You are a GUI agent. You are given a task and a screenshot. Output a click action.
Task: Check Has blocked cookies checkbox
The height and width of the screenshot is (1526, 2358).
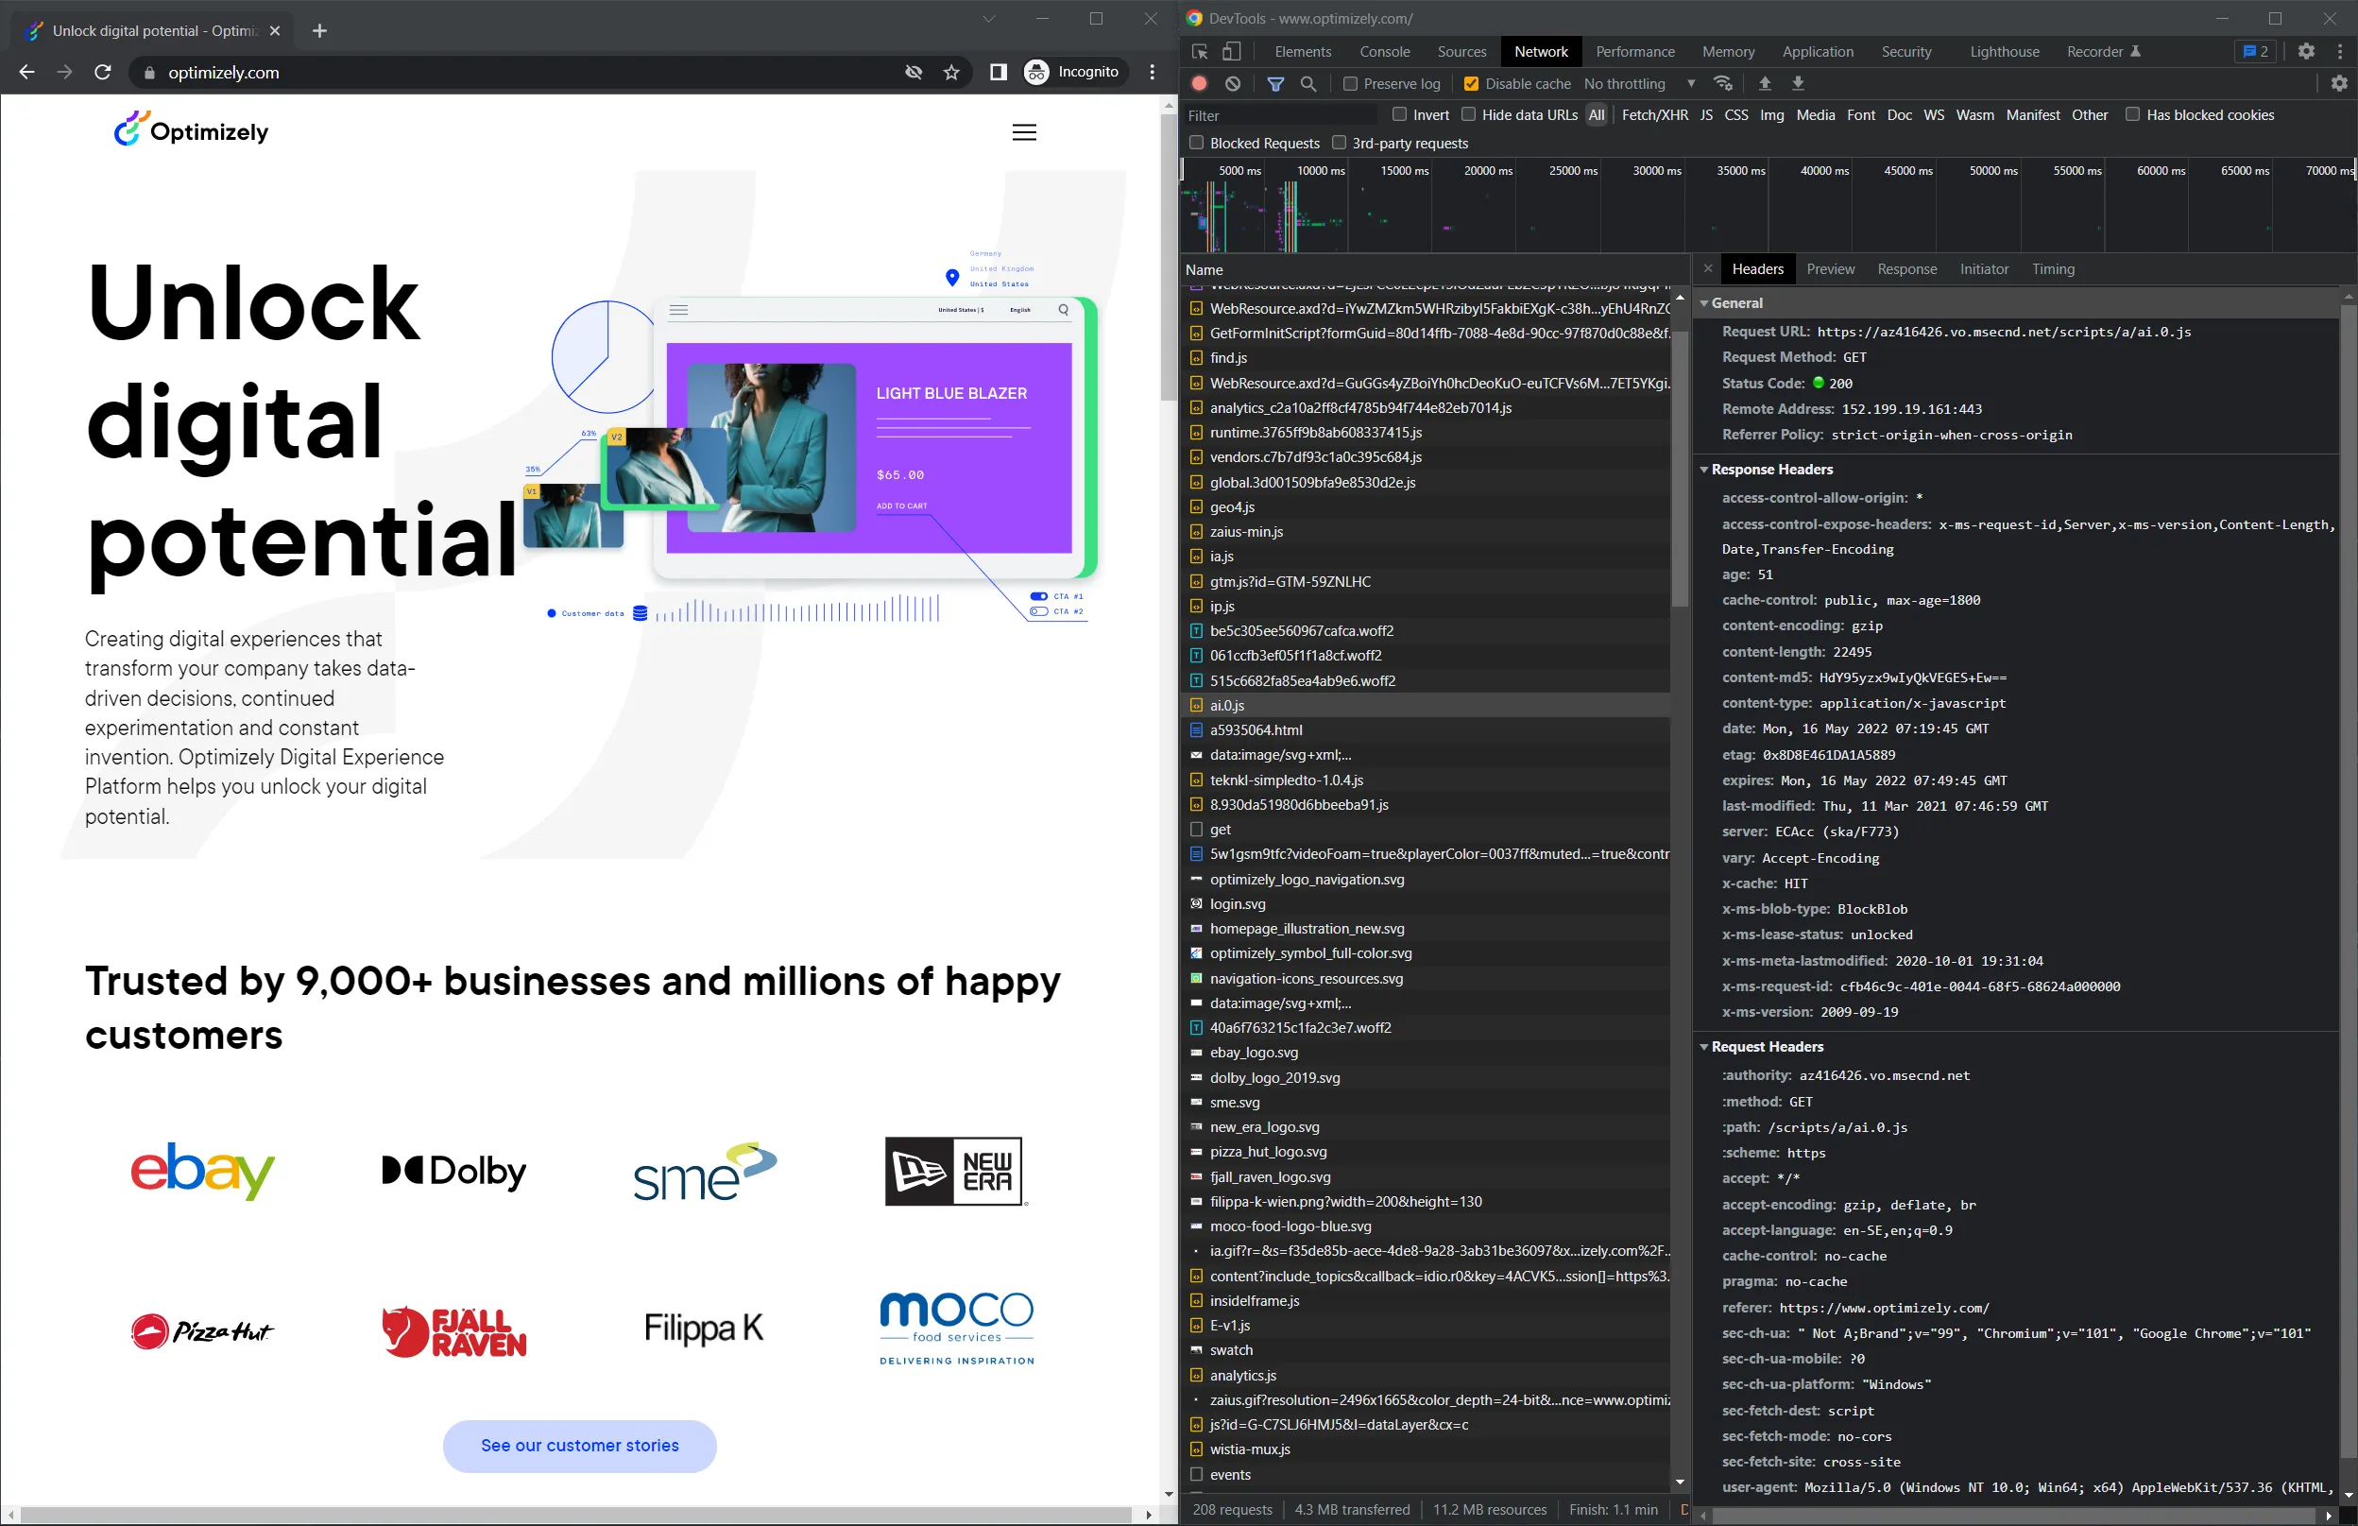tap(2132, 115)
